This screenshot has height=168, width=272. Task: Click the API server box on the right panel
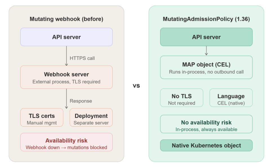click(206, 37)
